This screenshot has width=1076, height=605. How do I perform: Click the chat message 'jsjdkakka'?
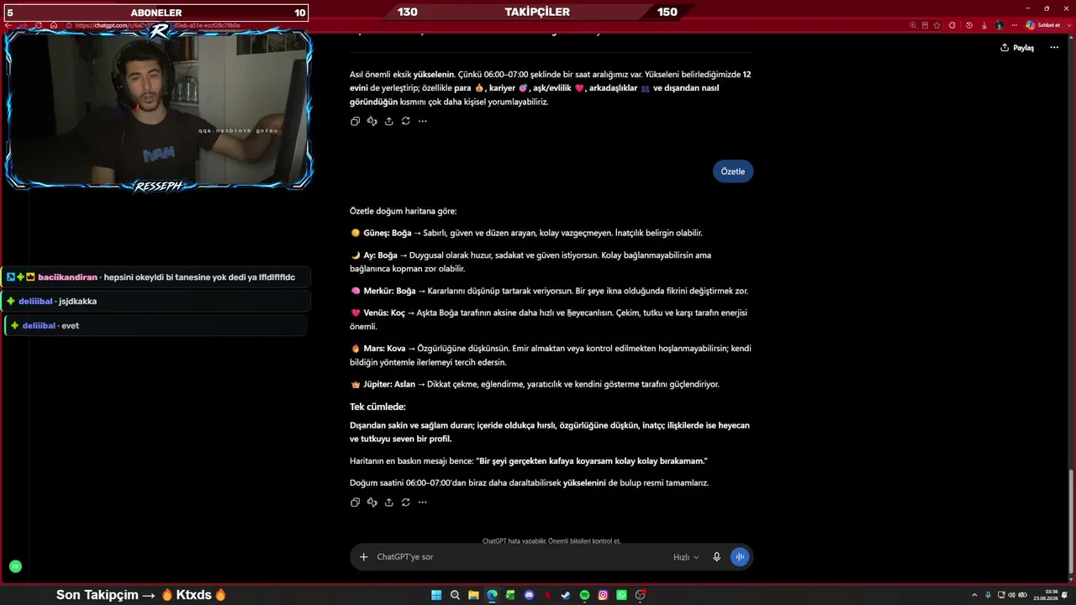[x=77, y=301]
